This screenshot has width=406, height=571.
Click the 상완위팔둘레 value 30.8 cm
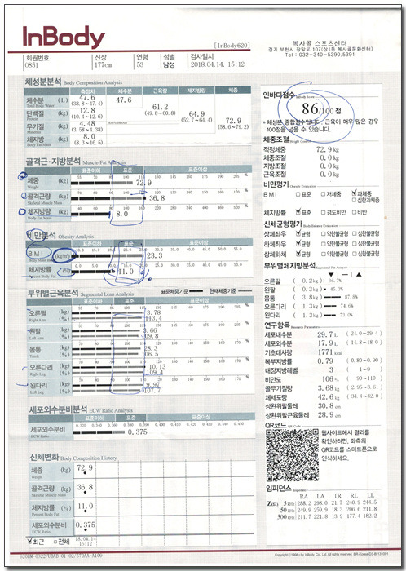(x=329, y=405)
